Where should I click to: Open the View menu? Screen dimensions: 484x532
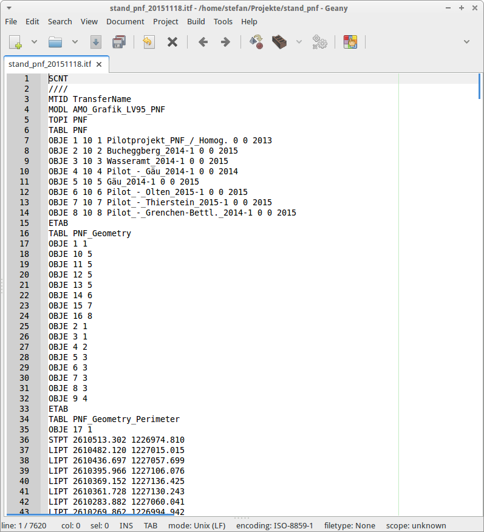click(x=89, y=22)
